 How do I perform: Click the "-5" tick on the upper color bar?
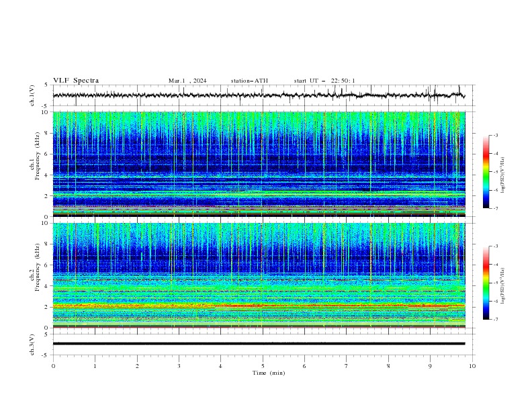pos(495,172)
